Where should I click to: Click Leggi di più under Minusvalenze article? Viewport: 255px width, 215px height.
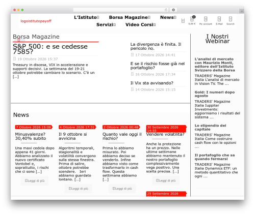[35, 180]
